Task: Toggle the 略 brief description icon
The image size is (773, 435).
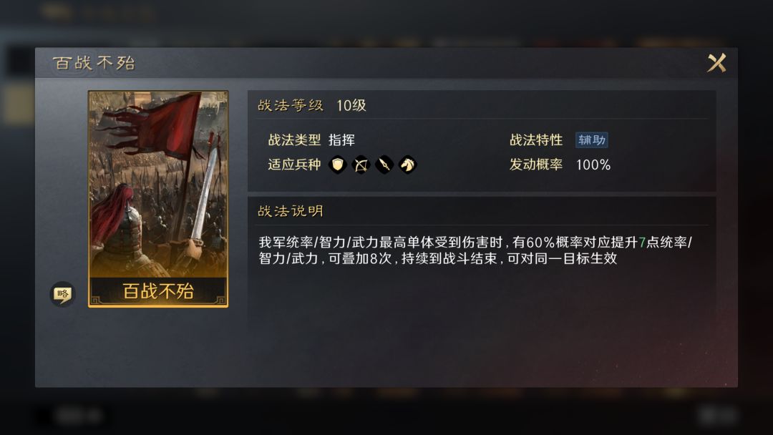Action: 62,295
